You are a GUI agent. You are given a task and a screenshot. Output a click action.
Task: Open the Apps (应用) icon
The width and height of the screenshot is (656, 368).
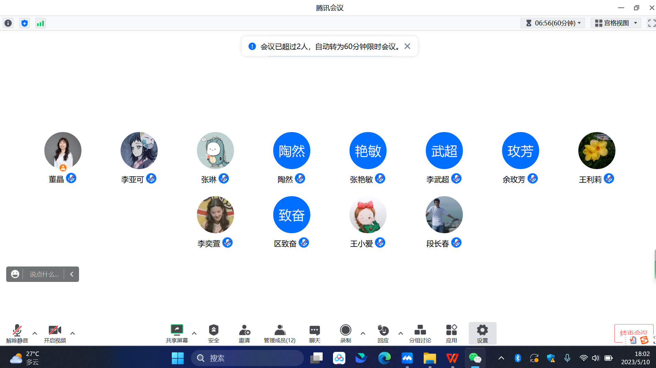pyautogui.click(x=451, y=333)
